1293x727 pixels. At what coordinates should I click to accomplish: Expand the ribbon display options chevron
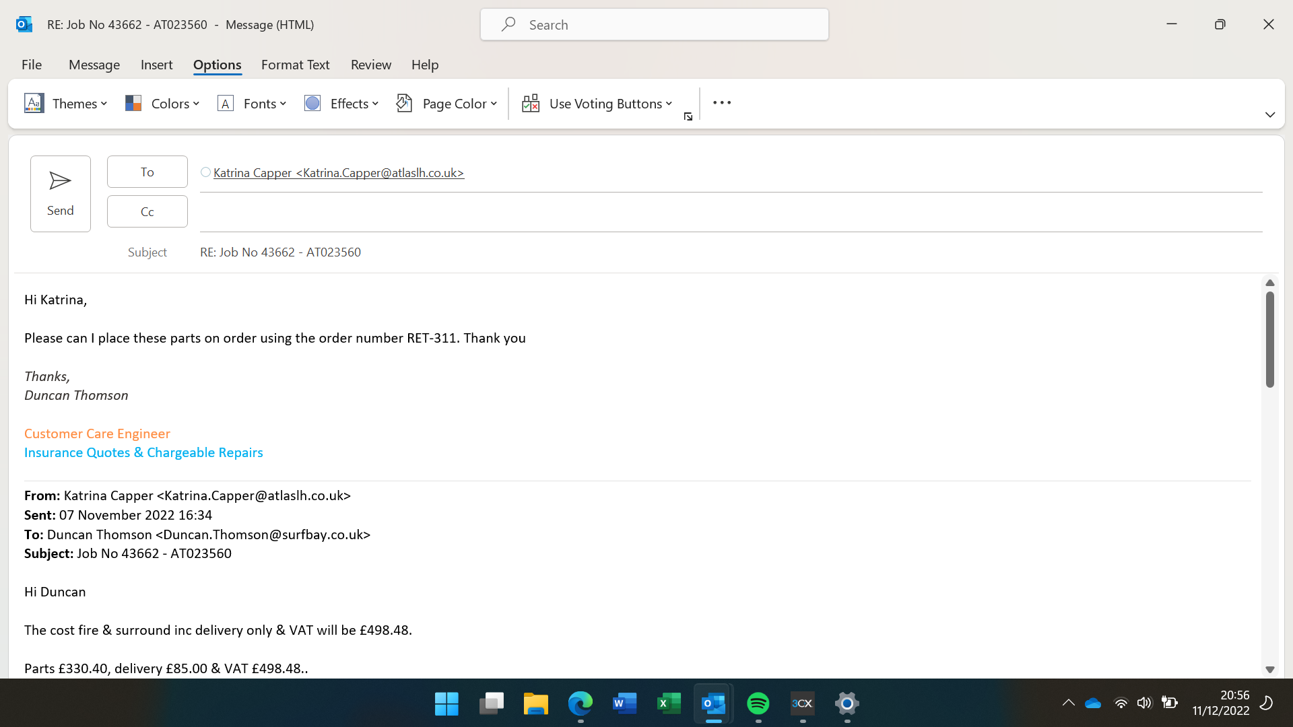pyautogui.click(x=1270, y=114)
